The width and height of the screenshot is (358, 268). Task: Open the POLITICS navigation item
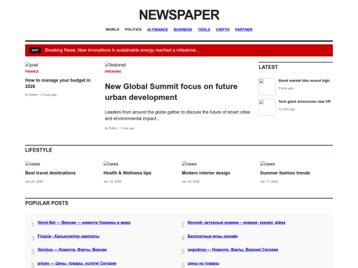(133, 29)
